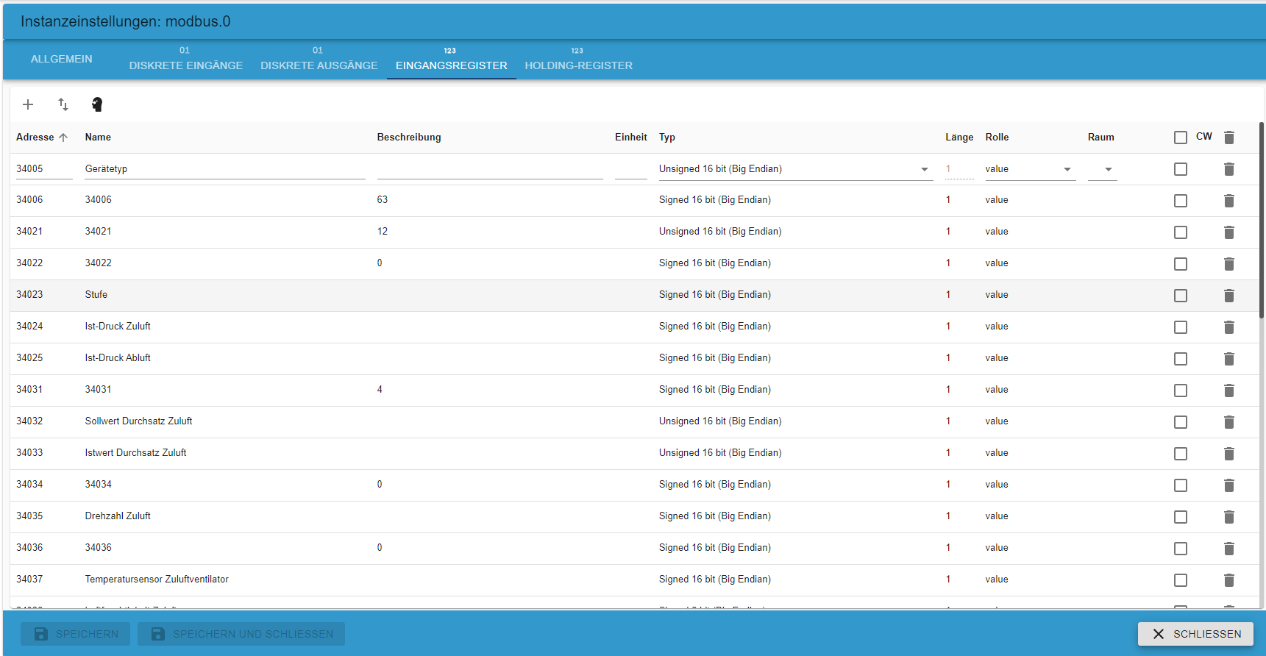Tick CW checkbox for Drehzahl Zuluft
Viewport: 1266px width, 656px height.
coord(1181,517)
